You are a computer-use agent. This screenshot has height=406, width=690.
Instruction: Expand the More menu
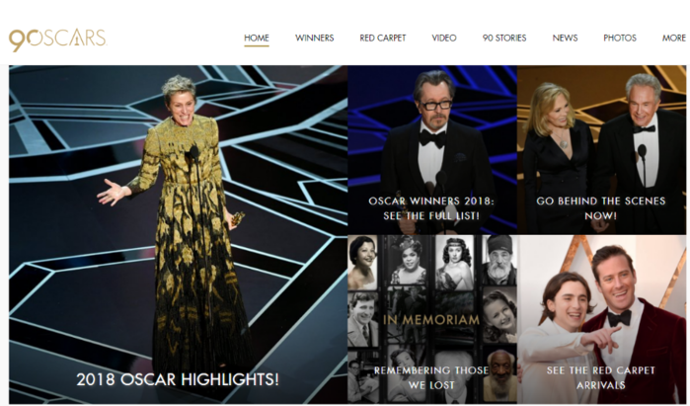click(674, 38)
